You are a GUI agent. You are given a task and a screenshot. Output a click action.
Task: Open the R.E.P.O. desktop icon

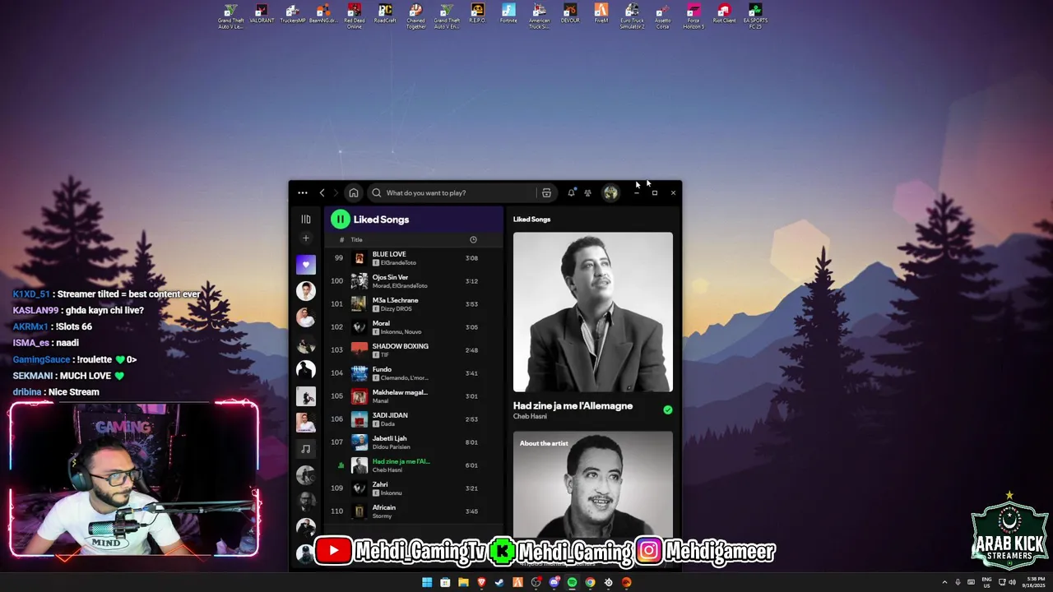[478, 15]
